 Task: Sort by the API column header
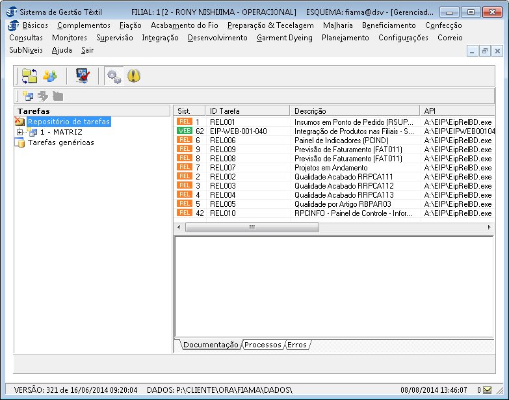coord(458,111)
